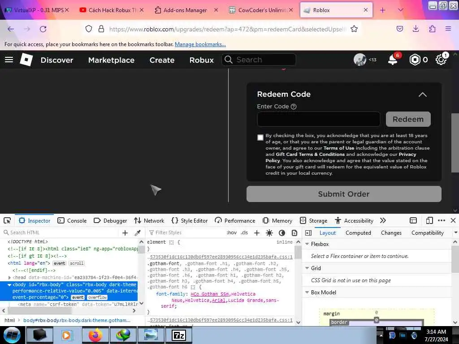Toggle :hov pseudo-class panel
The image size is (459, 344).
point(232,233)
